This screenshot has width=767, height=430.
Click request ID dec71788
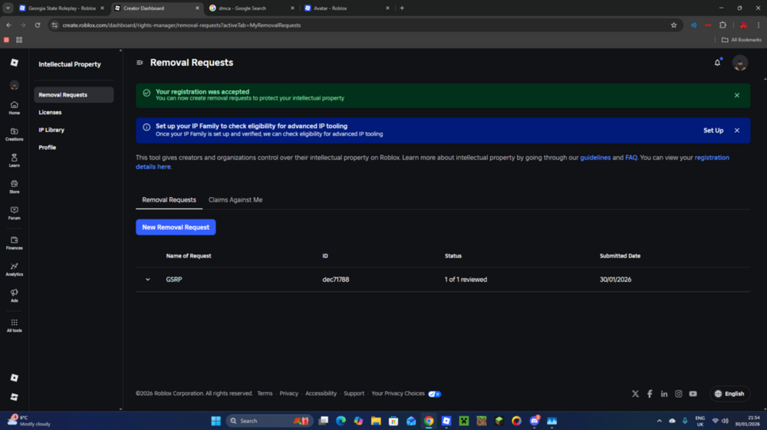coord(336,280)
